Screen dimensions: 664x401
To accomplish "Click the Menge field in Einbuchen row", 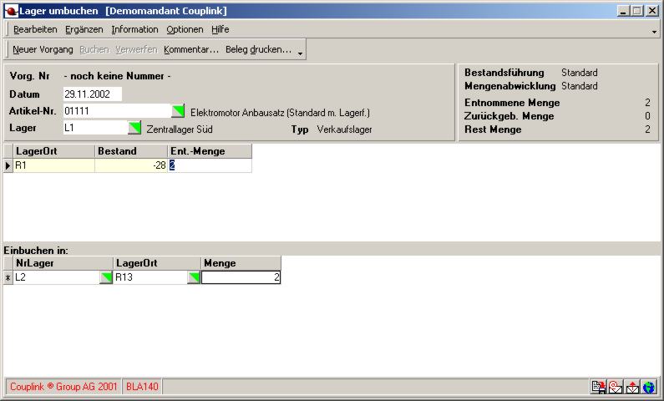I will tap(241, 277).
